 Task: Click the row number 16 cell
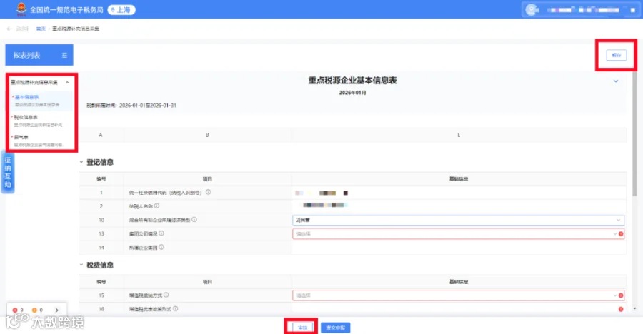click(x=101, y=309)
